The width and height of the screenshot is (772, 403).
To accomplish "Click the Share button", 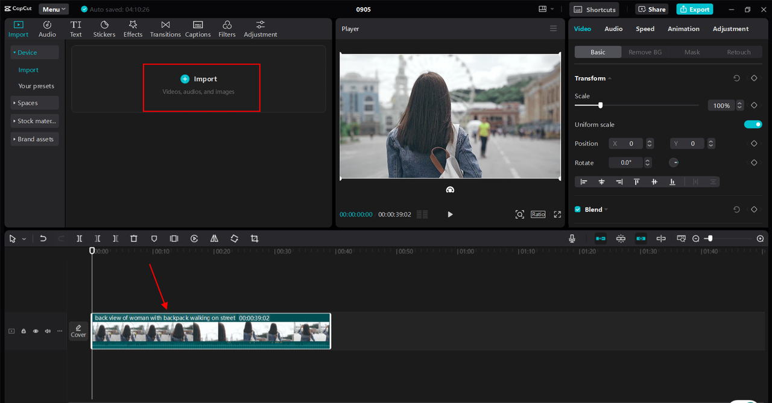I will click(x=651, y=9).
